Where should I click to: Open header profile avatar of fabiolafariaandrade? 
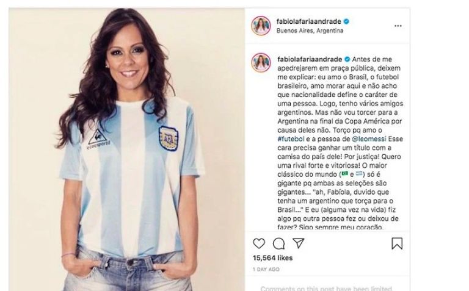(261, 26)
